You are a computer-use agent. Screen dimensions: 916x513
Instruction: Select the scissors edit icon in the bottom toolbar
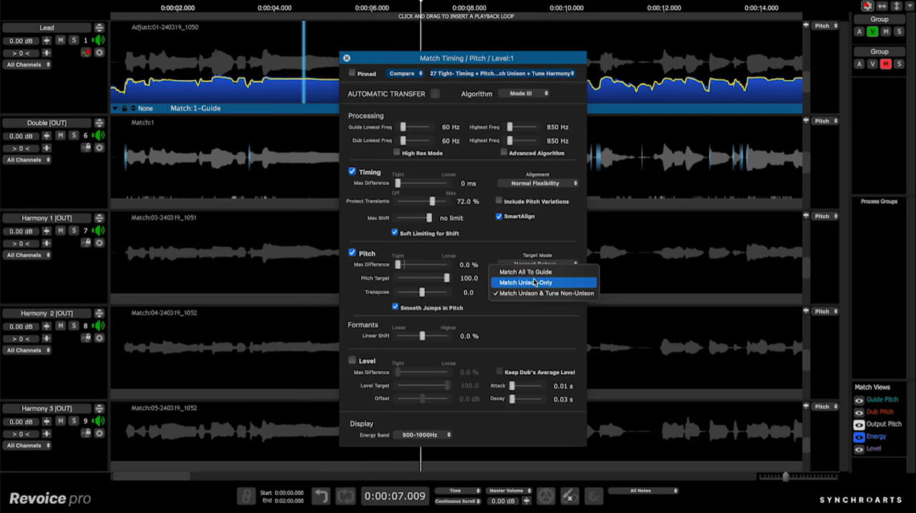pyautogui.click(x=570, y=495)
